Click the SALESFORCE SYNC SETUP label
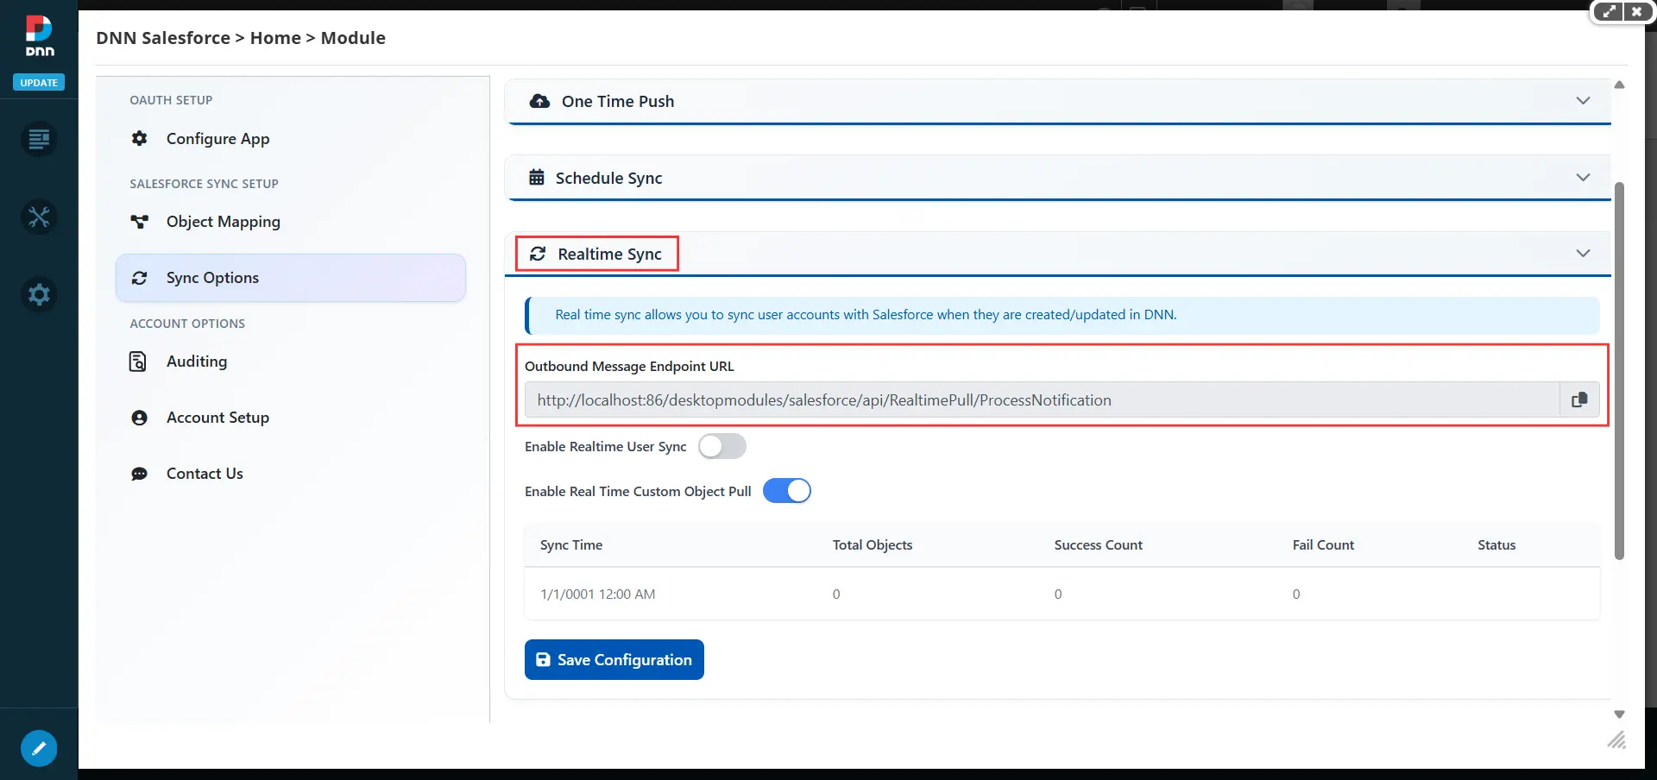 click(204, 184)
